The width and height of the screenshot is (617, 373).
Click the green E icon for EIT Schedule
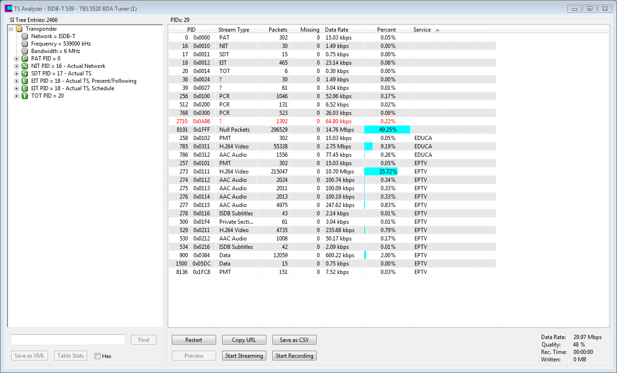click(25, 88)
